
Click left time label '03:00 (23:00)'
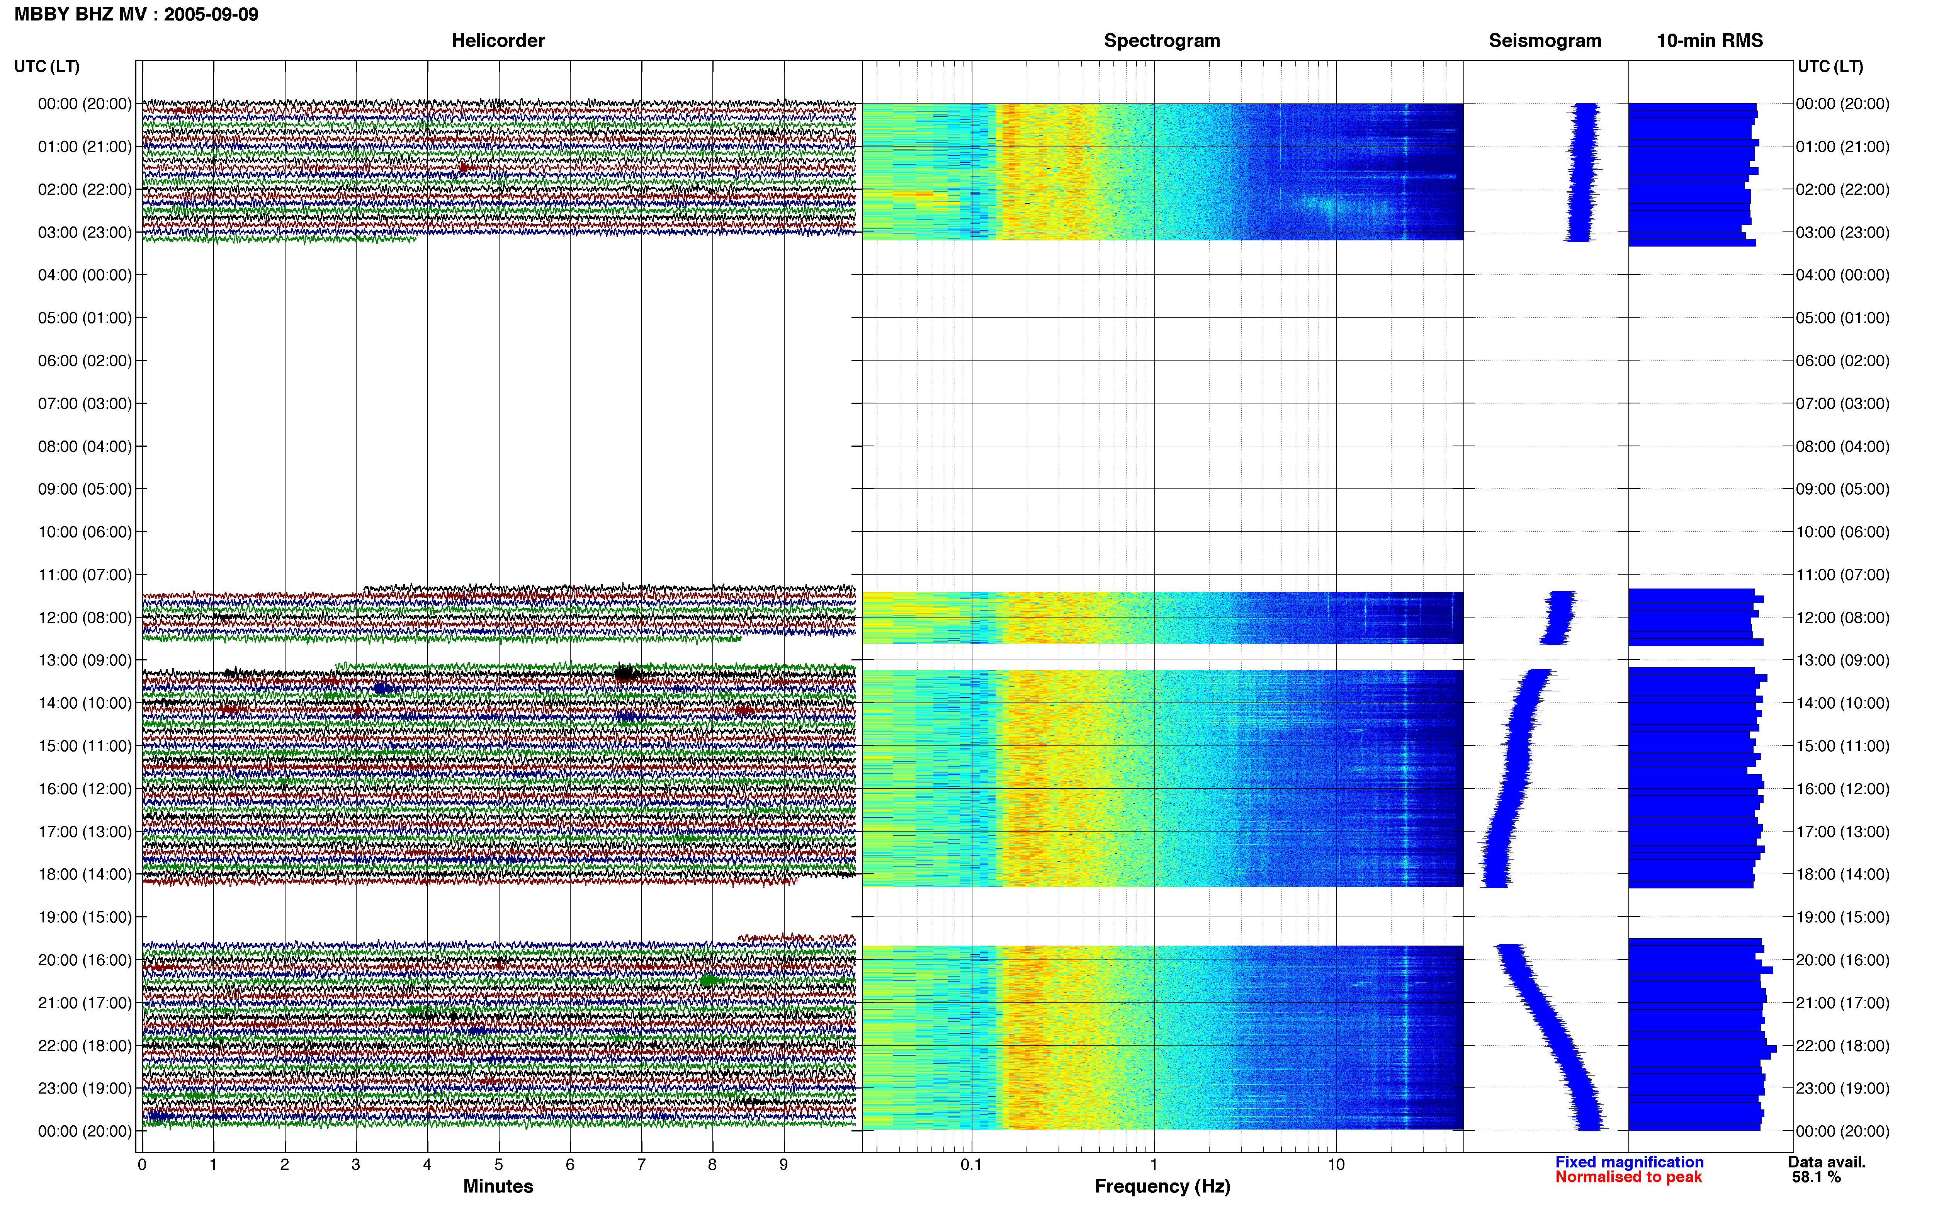tap(85, 233)
